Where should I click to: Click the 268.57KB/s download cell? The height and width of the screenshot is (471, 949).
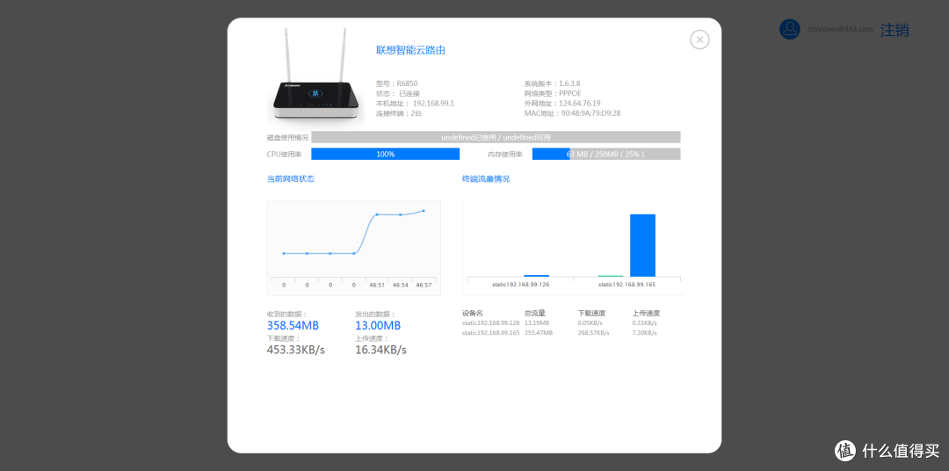click(593, 333)
